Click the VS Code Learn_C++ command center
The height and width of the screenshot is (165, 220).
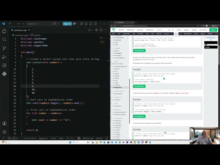tap(39, 24)
